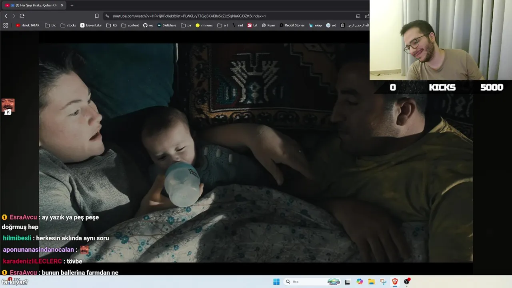Go back with the browser back arrow

(6, 16)
